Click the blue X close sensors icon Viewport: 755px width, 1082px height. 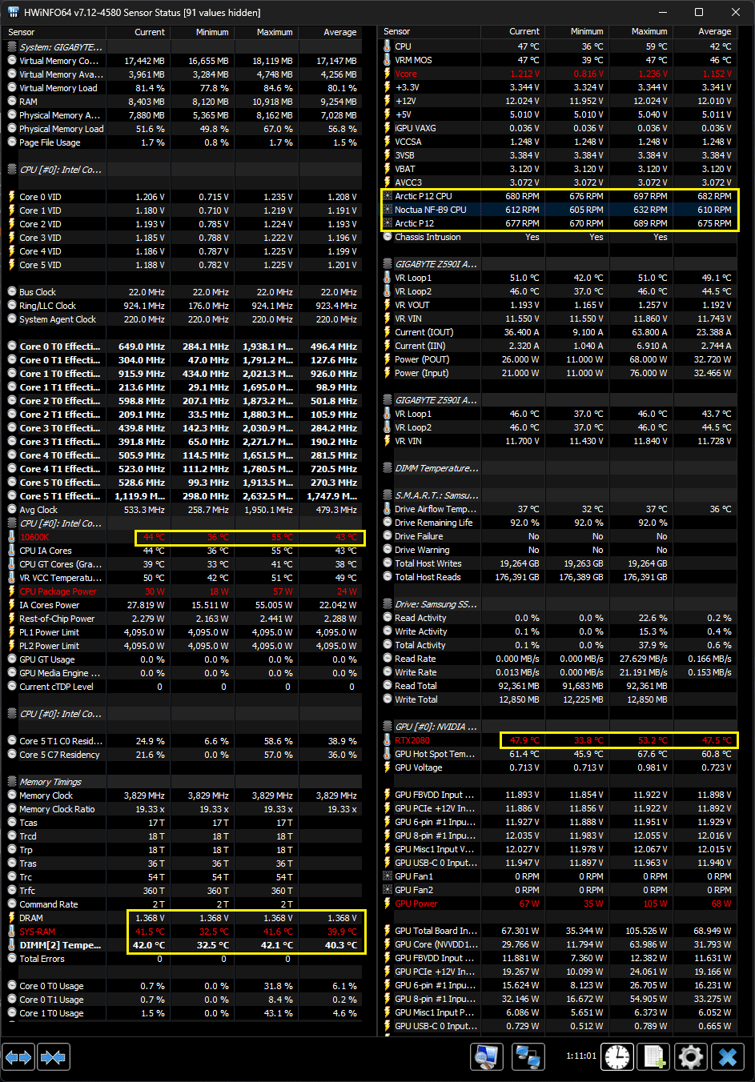(727, 1056)
